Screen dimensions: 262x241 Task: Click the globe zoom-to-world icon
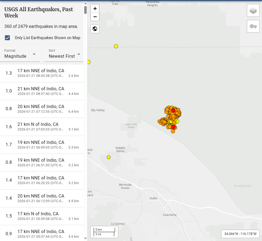[x=95, y=29]
